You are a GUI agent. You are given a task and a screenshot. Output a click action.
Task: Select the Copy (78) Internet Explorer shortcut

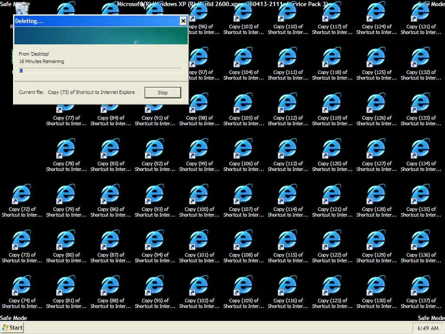pos(66,155)
